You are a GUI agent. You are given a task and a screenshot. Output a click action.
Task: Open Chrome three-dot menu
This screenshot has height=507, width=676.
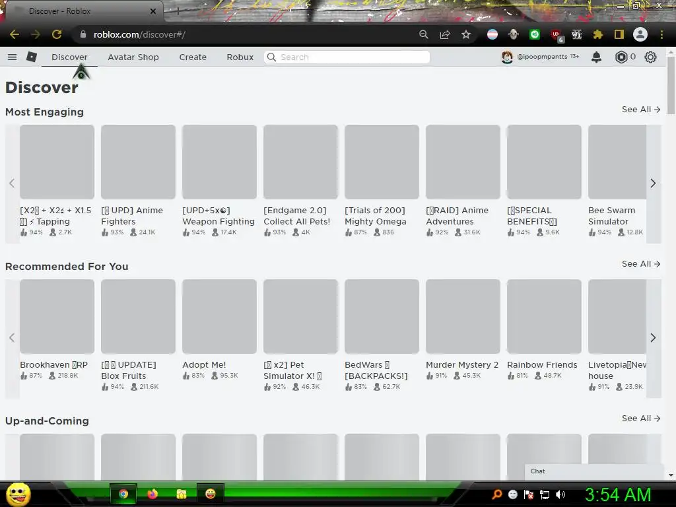click(x=661, y=34)
